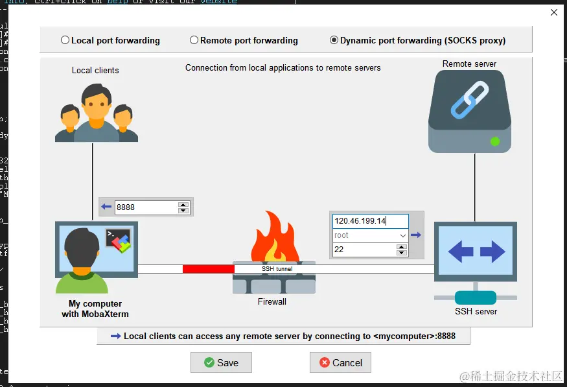The height and width of the screenshot is (387, 567).
Task: Click the Local clients can access hint text
Action: 289,336
